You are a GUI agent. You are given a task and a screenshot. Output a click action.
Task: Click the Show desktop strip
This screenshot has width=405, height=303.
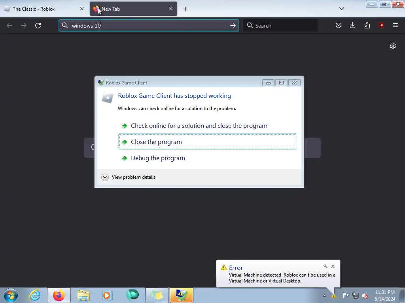(x=402, y=295)
